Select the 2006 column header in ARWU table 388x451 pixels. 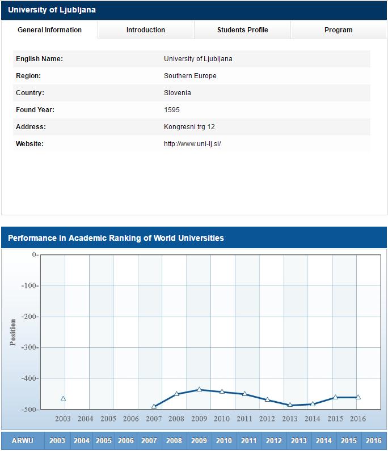(x=126, y=440)
